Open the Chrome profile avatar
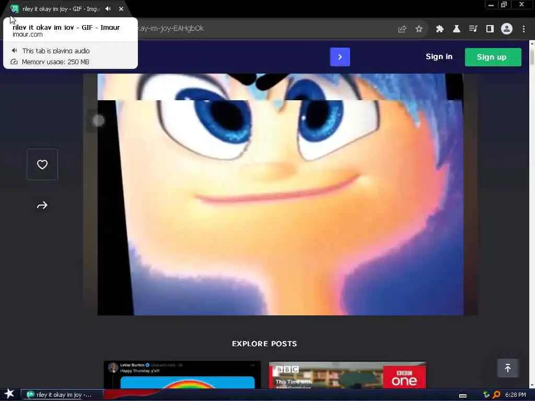The height and width of the screenshot is (401, 535). (x=507, y=29)
